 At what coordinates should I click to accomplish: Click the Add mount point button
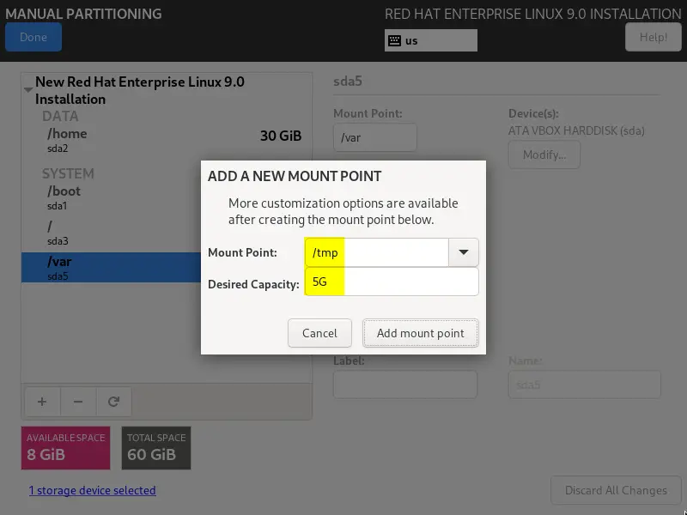click(x=420, y=333)
